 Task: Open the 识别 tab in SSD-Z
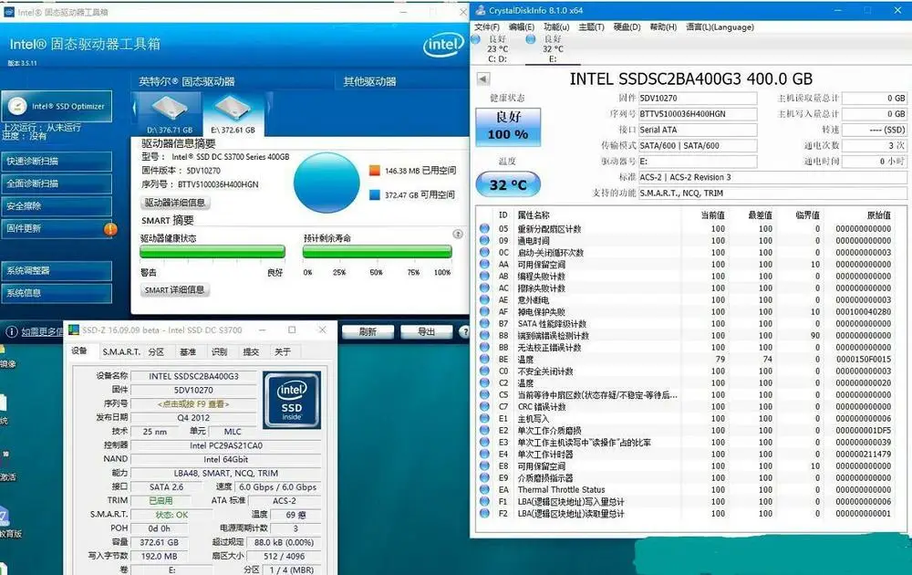tap(219, 351)
